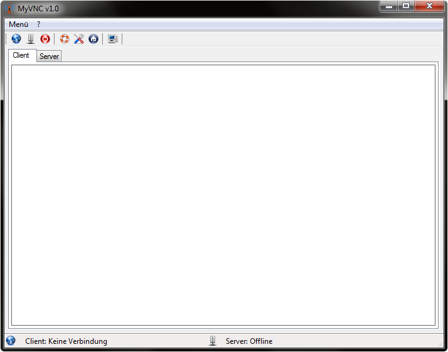The image size is (448, 352).
Task: Switch to the Client tab
Action: pyautogui.click(x=23, y=55)
